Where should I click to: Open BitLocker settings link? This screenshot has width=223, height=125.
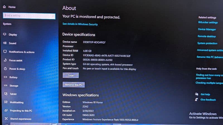[208, 22]
